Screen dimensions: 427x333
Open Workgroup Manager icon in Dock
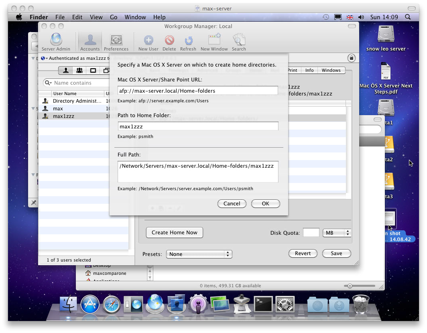pyautogui.click(x=177, y=304)
